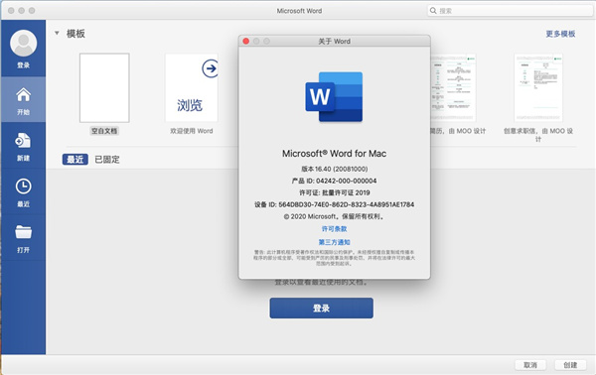Click the 空白文档 label
Screen dimensions: 596x375
pos(104,131)
